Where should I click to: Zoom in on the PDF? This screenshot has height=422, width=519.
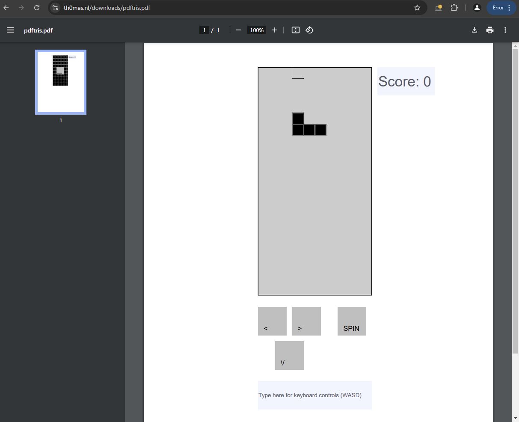(275, 30)
